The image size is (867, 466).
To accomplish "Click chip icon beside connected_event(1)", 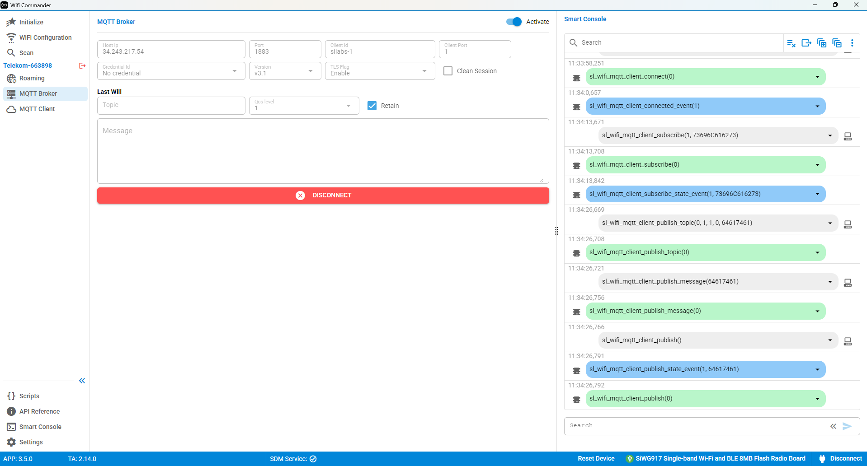I will tap(576, 107).
